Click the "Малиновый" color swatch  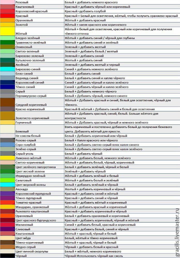(x=7, y=225)
